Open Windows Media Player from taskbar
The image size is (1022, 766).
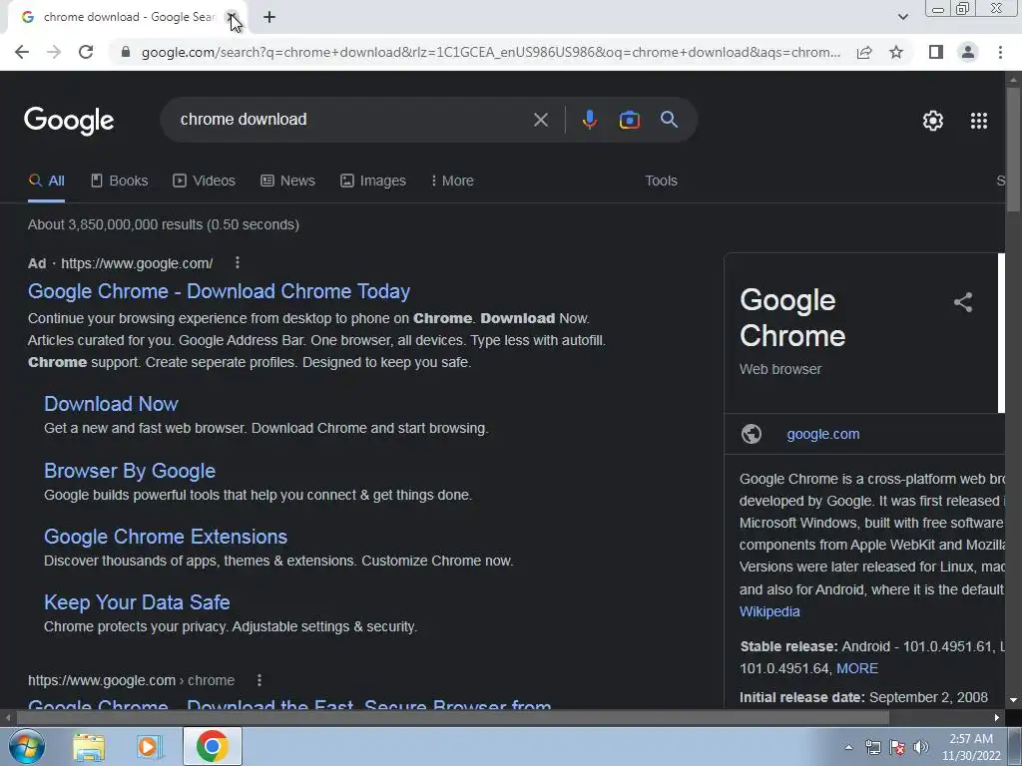coord(149,746)
